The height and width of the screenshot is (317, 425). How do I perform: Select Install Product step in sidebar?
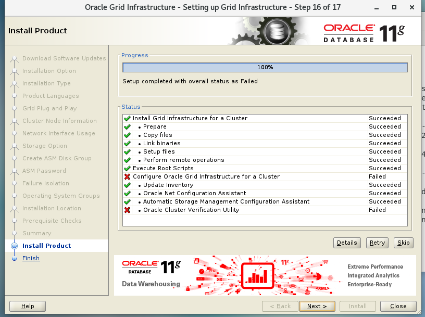[x=47, y=246]
